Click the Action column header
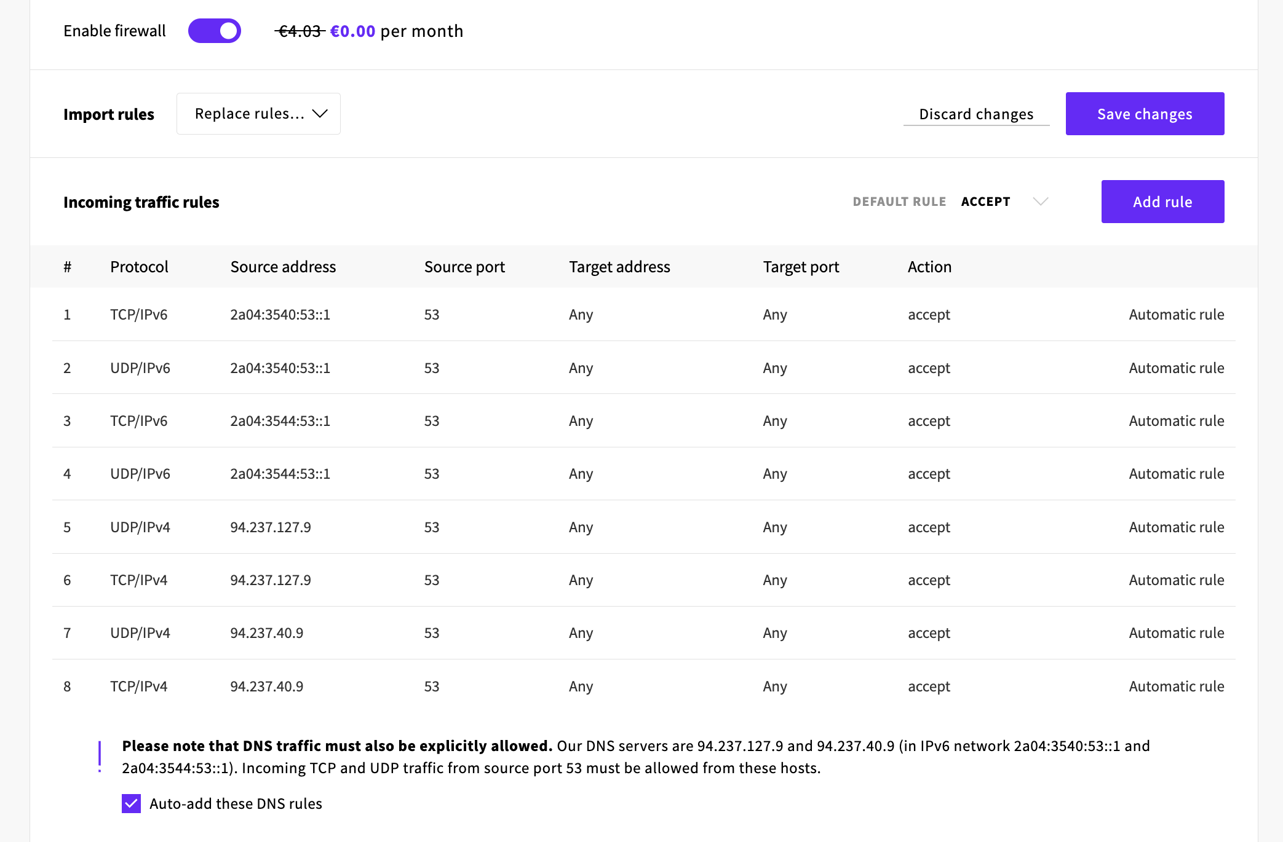This screenshot has width=1283, height=842. pos(929,267)
